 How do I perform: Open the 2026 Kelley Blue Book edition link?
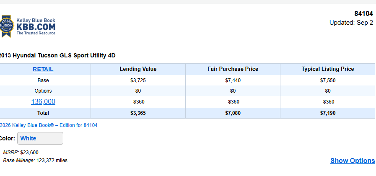point(49,125)
